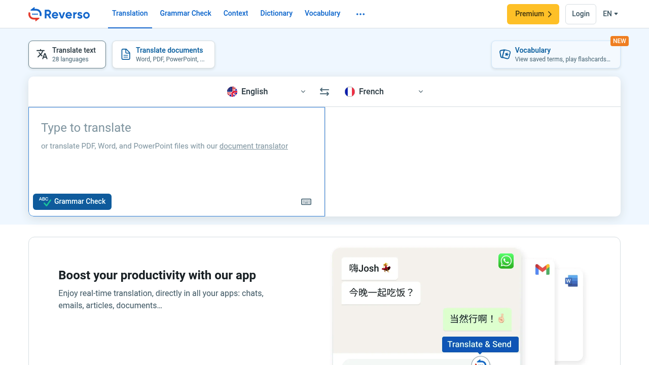Select the Translate documents card
This screenshot has width=649, height=365.
click(x=163, y=54)
